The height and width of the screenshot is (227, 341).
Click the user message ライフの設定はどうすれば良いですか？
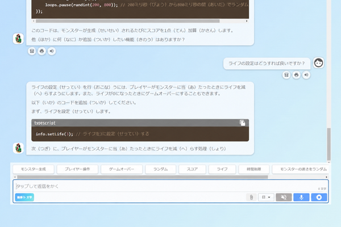tap(267, 64)
